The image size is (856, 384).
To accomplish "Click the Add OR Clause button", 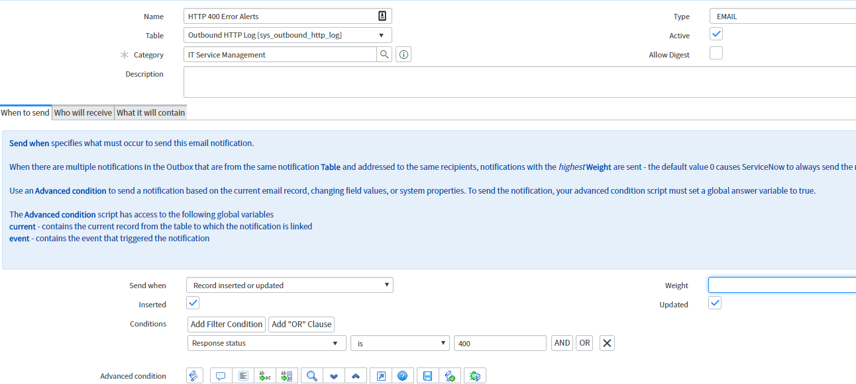I will tap(301, 324).
